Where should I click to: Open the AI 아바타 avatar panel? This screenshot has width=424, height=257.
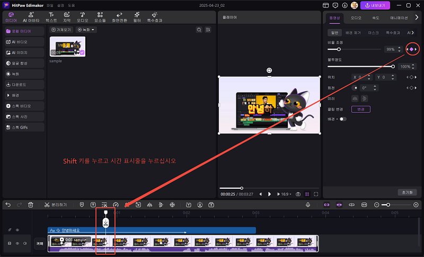point(31,17)
